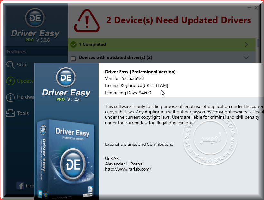Open the Update menu item
264x200 pixels.
pyautogui.click(x=25, y=81)
